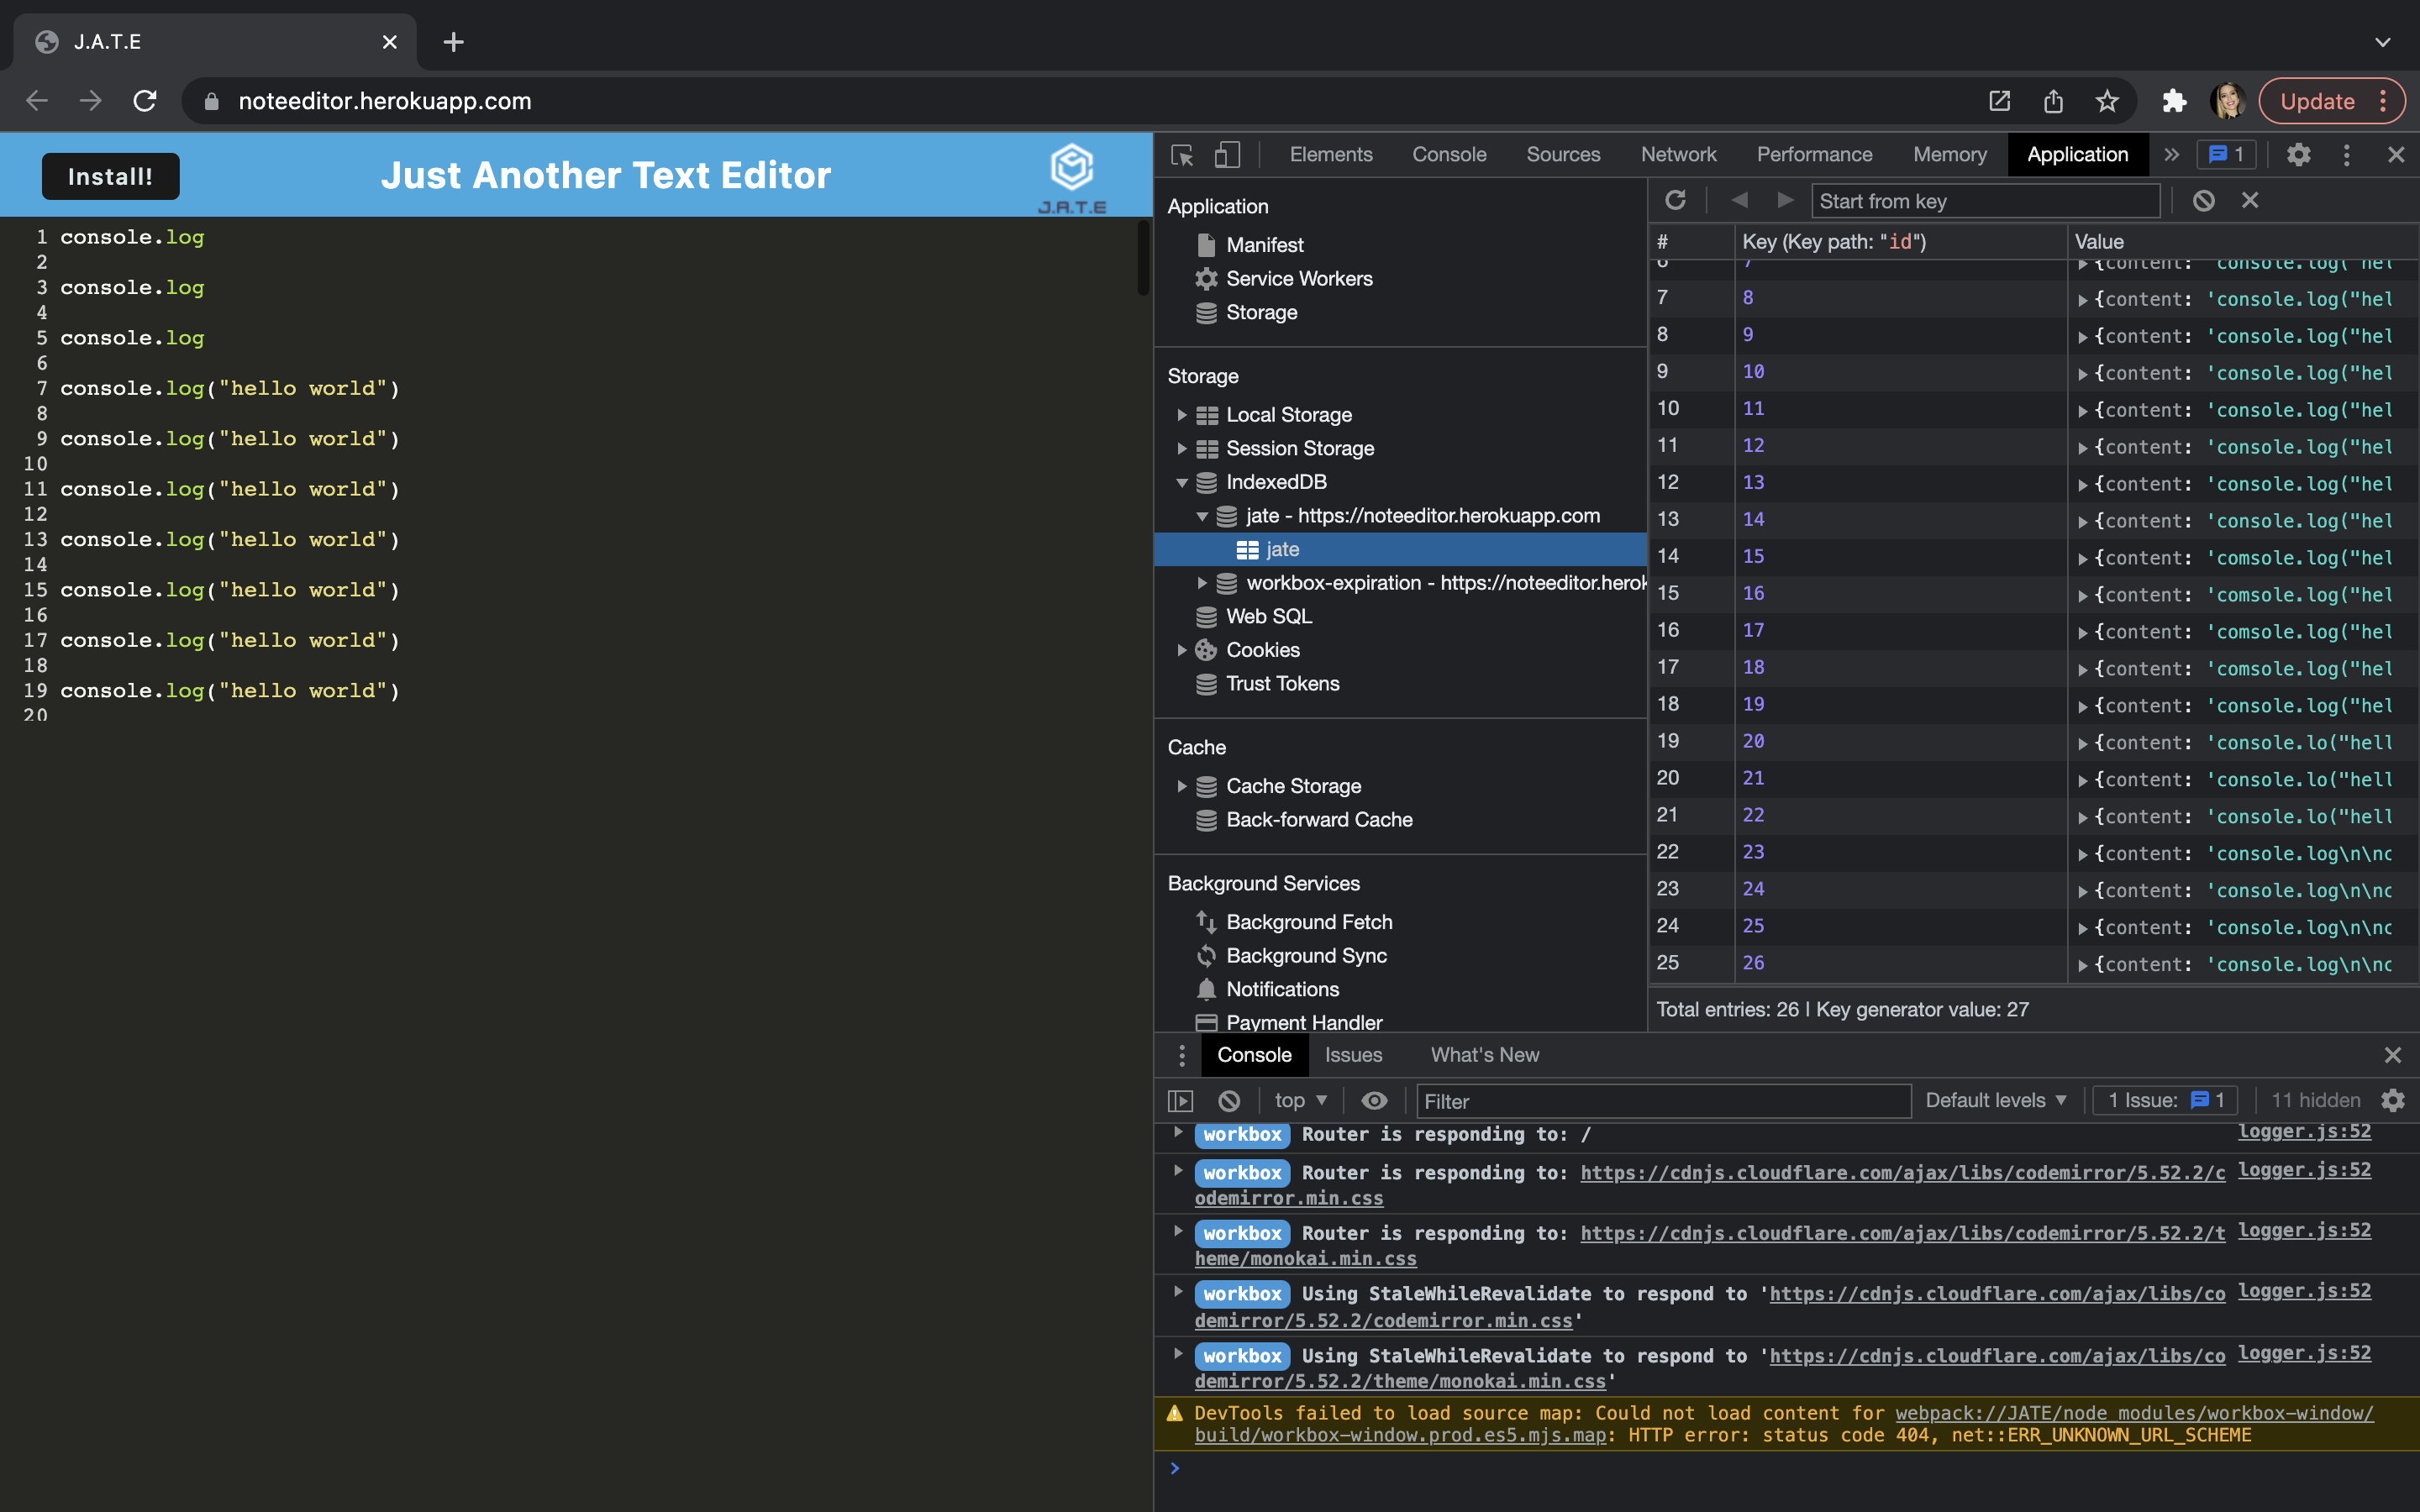The width and height of the screenshot is (2420, 1512).
Task: Open Background Fetch service
Action: 1309,922
